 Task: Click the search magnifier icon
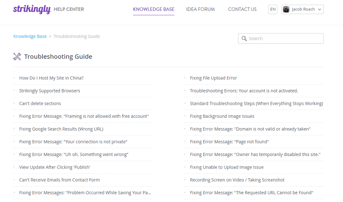(244, 39)
